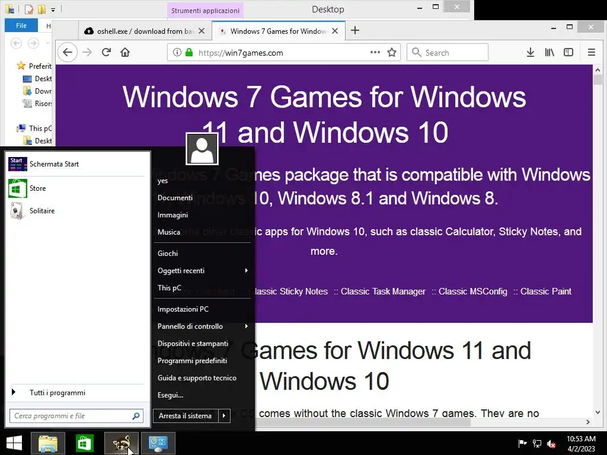607x455 pixels.
Task: Click Arresta il sistema button
Action: click(x=186, y=416)
